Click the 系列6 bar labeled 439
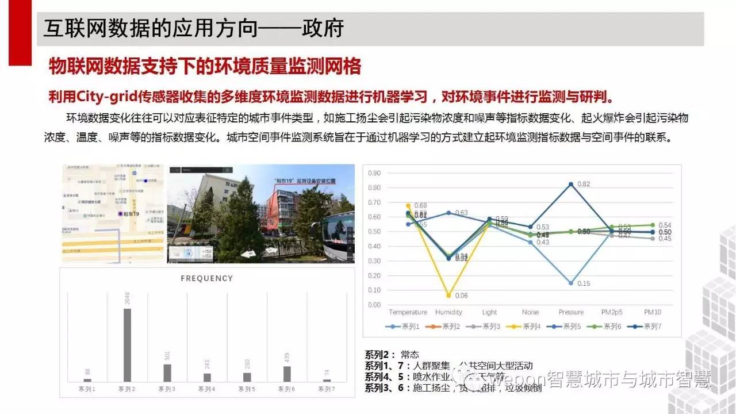This screenshot has width=736, height=414. tap(287, 374)
